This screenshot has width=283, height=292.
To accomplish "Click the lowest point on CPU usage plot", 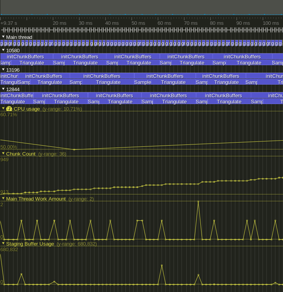I will 74,149.
